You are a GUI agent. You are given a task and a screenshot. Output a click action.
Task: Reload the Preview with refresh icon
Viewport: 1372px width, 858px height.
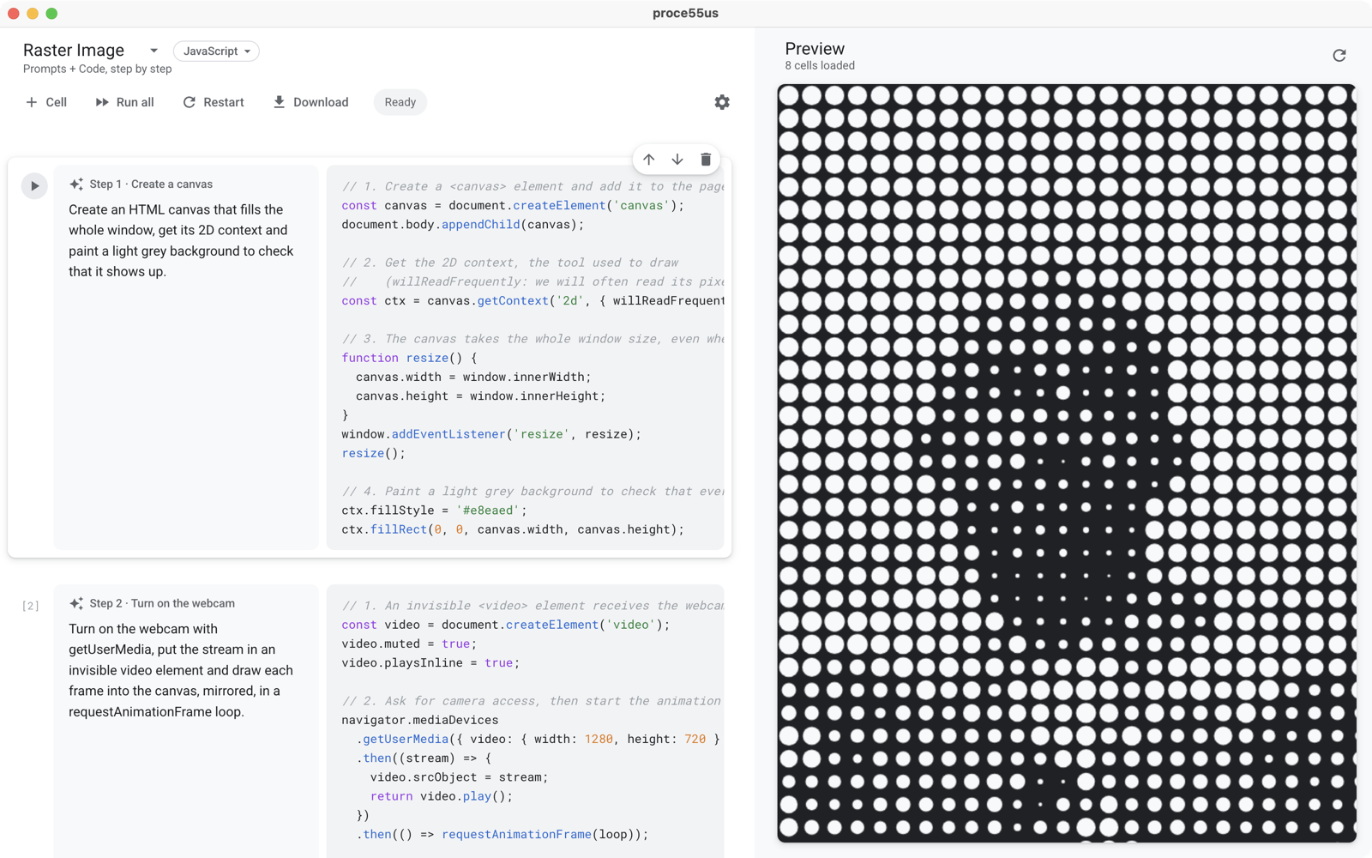(1339, 56)
